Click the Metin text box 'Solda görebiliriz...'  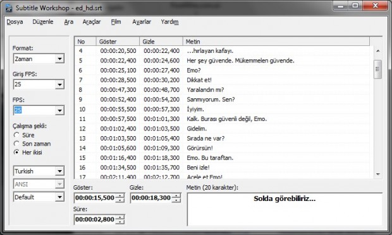pos(285,209)
